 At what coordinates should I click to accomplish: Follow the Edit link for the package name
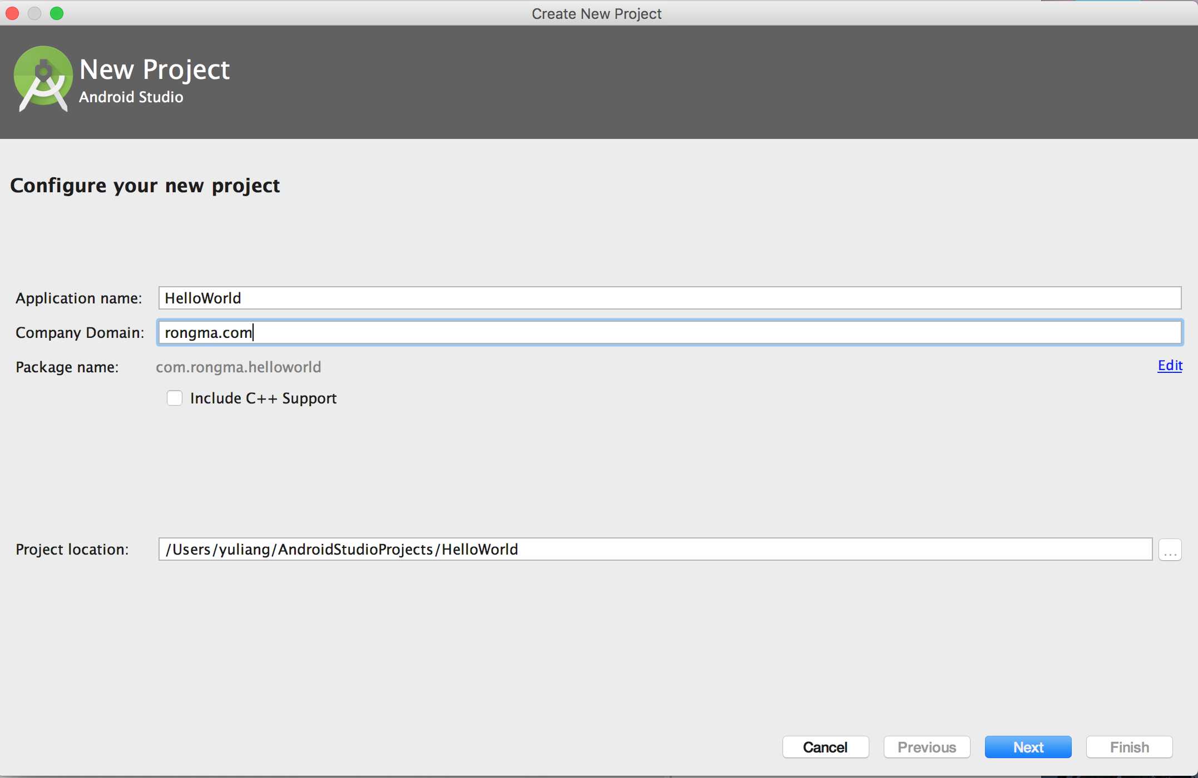pos(1170,366)
